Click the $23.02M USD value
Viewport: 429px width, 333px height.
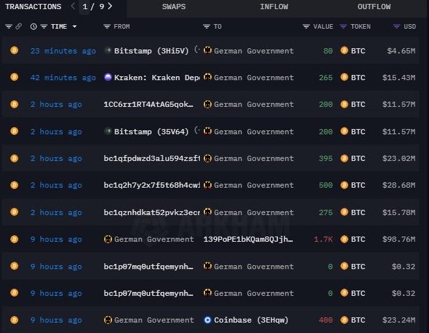[x=398, y=158]
